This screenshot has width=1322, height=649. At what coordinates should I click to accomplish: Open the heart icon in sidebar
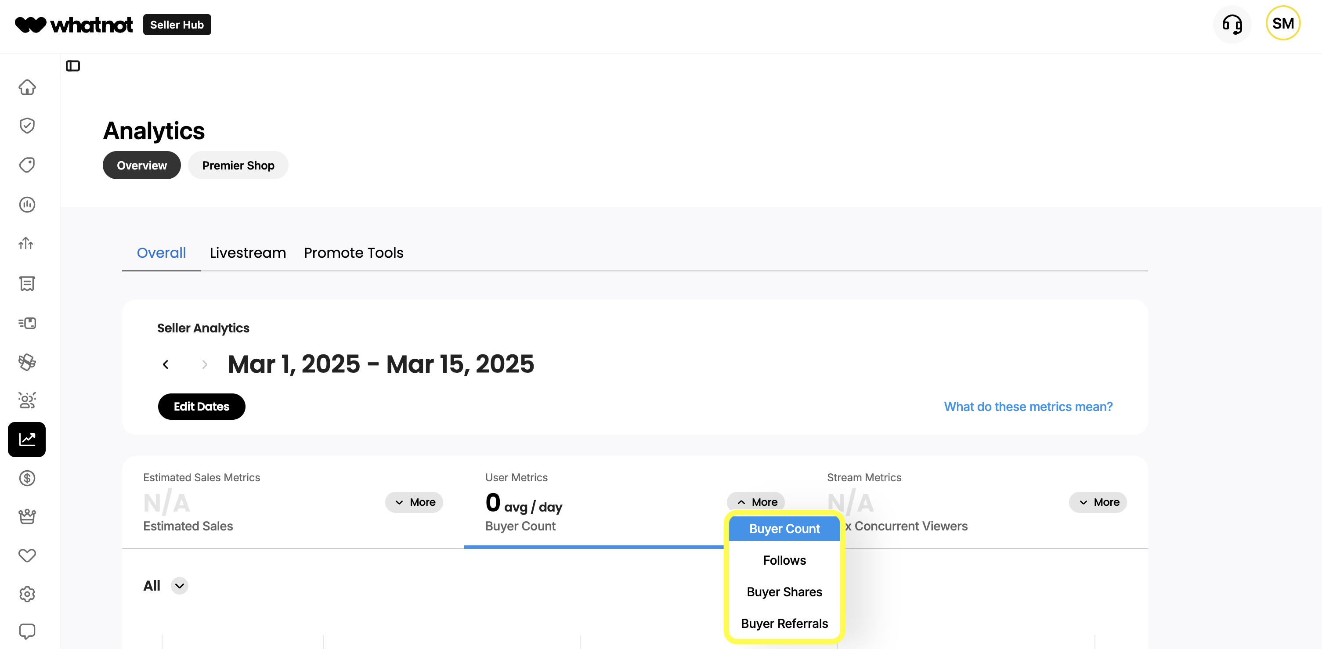[27, 555]
